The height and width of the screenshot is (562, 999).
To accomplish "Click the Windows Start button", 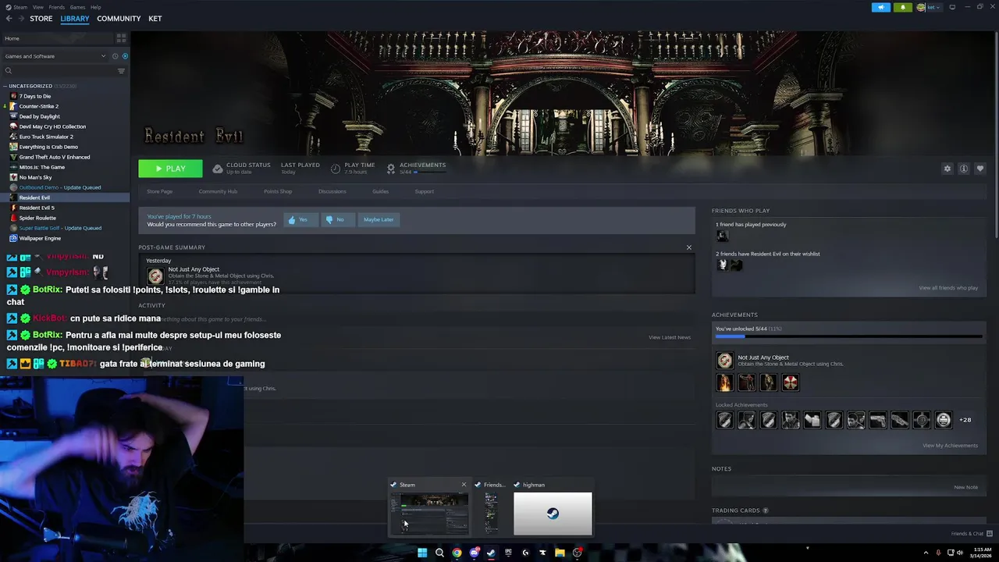I will 422,553.
